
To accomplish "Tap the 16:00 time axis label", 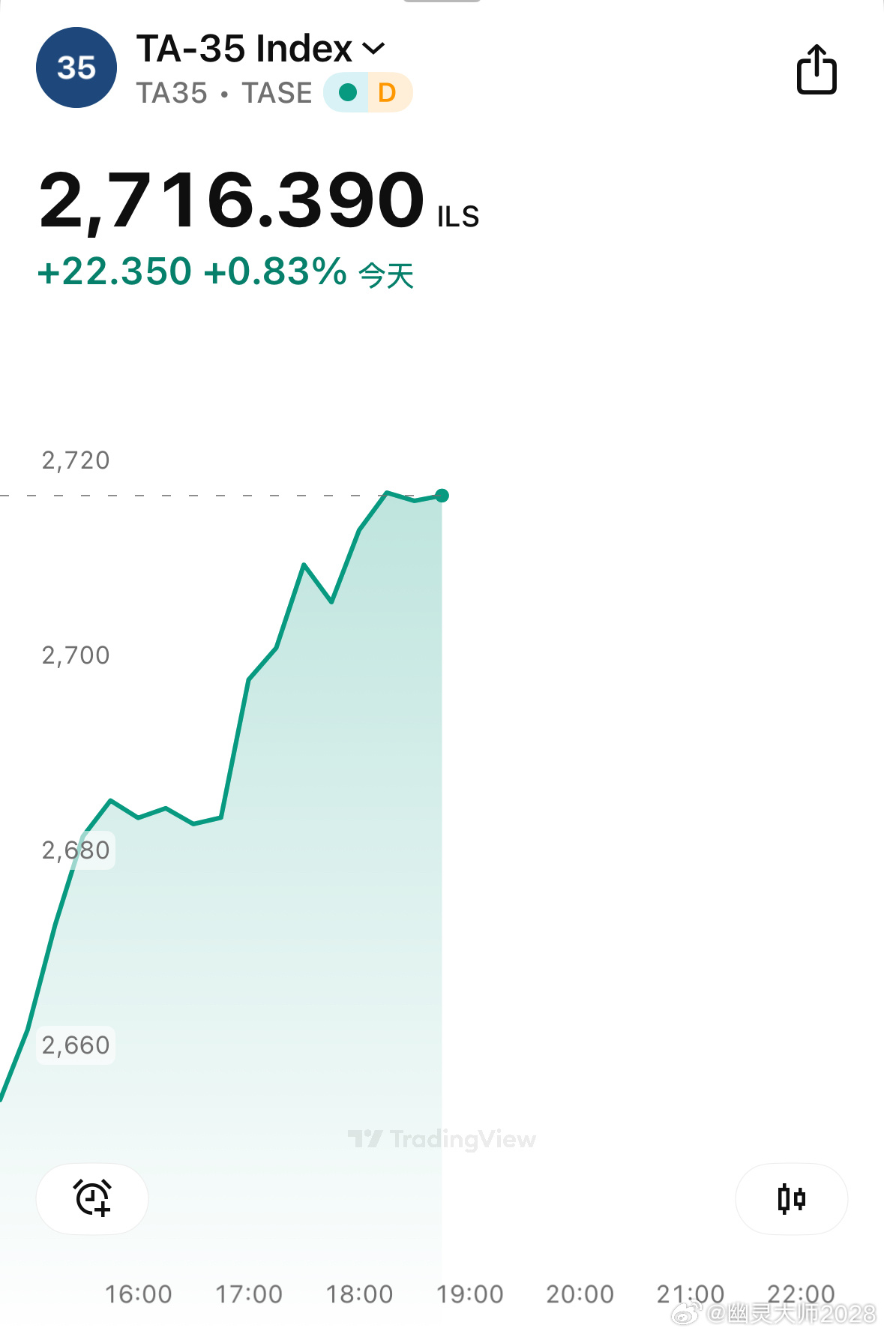I will point(138,1294).
